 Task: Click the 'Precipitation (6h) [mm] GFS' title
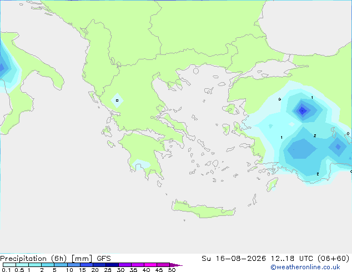(56, 259)
